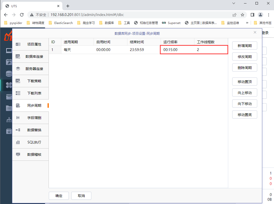
Task: Bookmark this page with star icon
Action: 242,15
